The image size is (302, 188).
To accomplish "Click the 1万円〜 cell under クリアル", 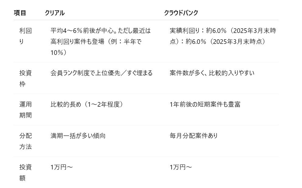I will coord(61,167).
